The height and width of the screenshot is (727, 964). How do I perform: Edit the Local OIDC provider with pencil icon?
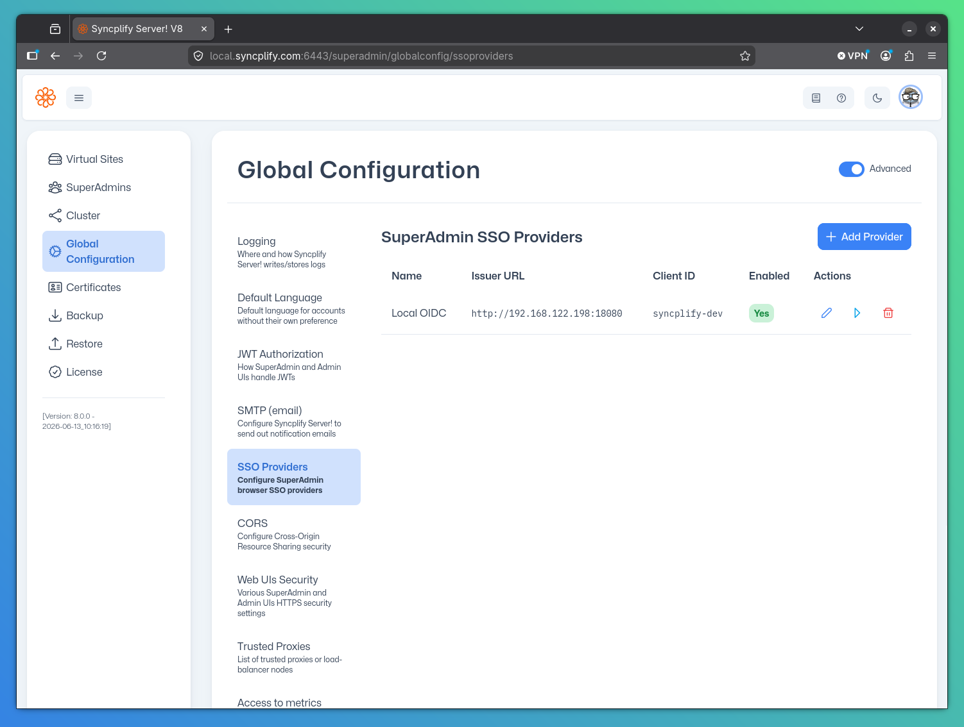pos(827,313)
